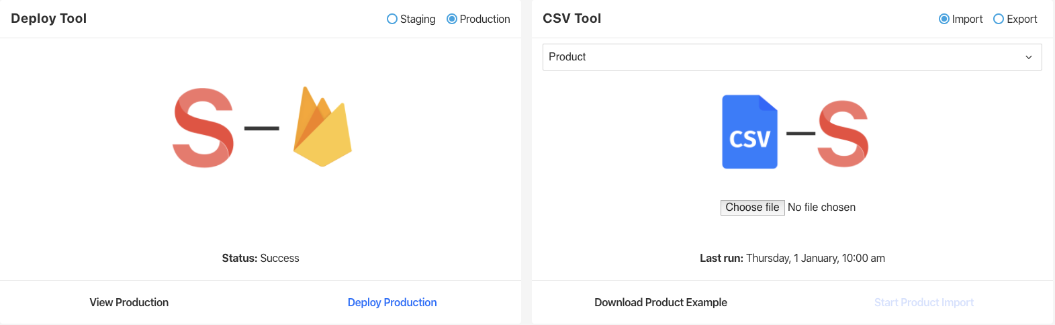The image size is (1055, 325).
Task: Click the Deploy Production link
Action: [392, 303]
